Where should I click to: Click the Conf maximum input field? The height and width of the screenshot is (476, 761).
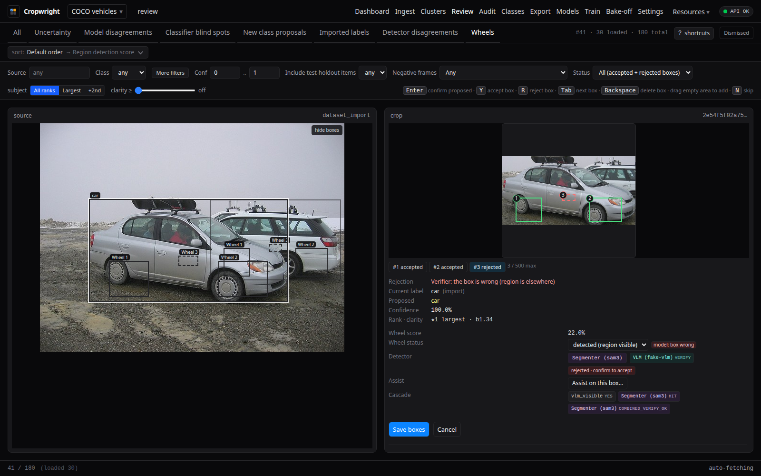coord(264,73)
